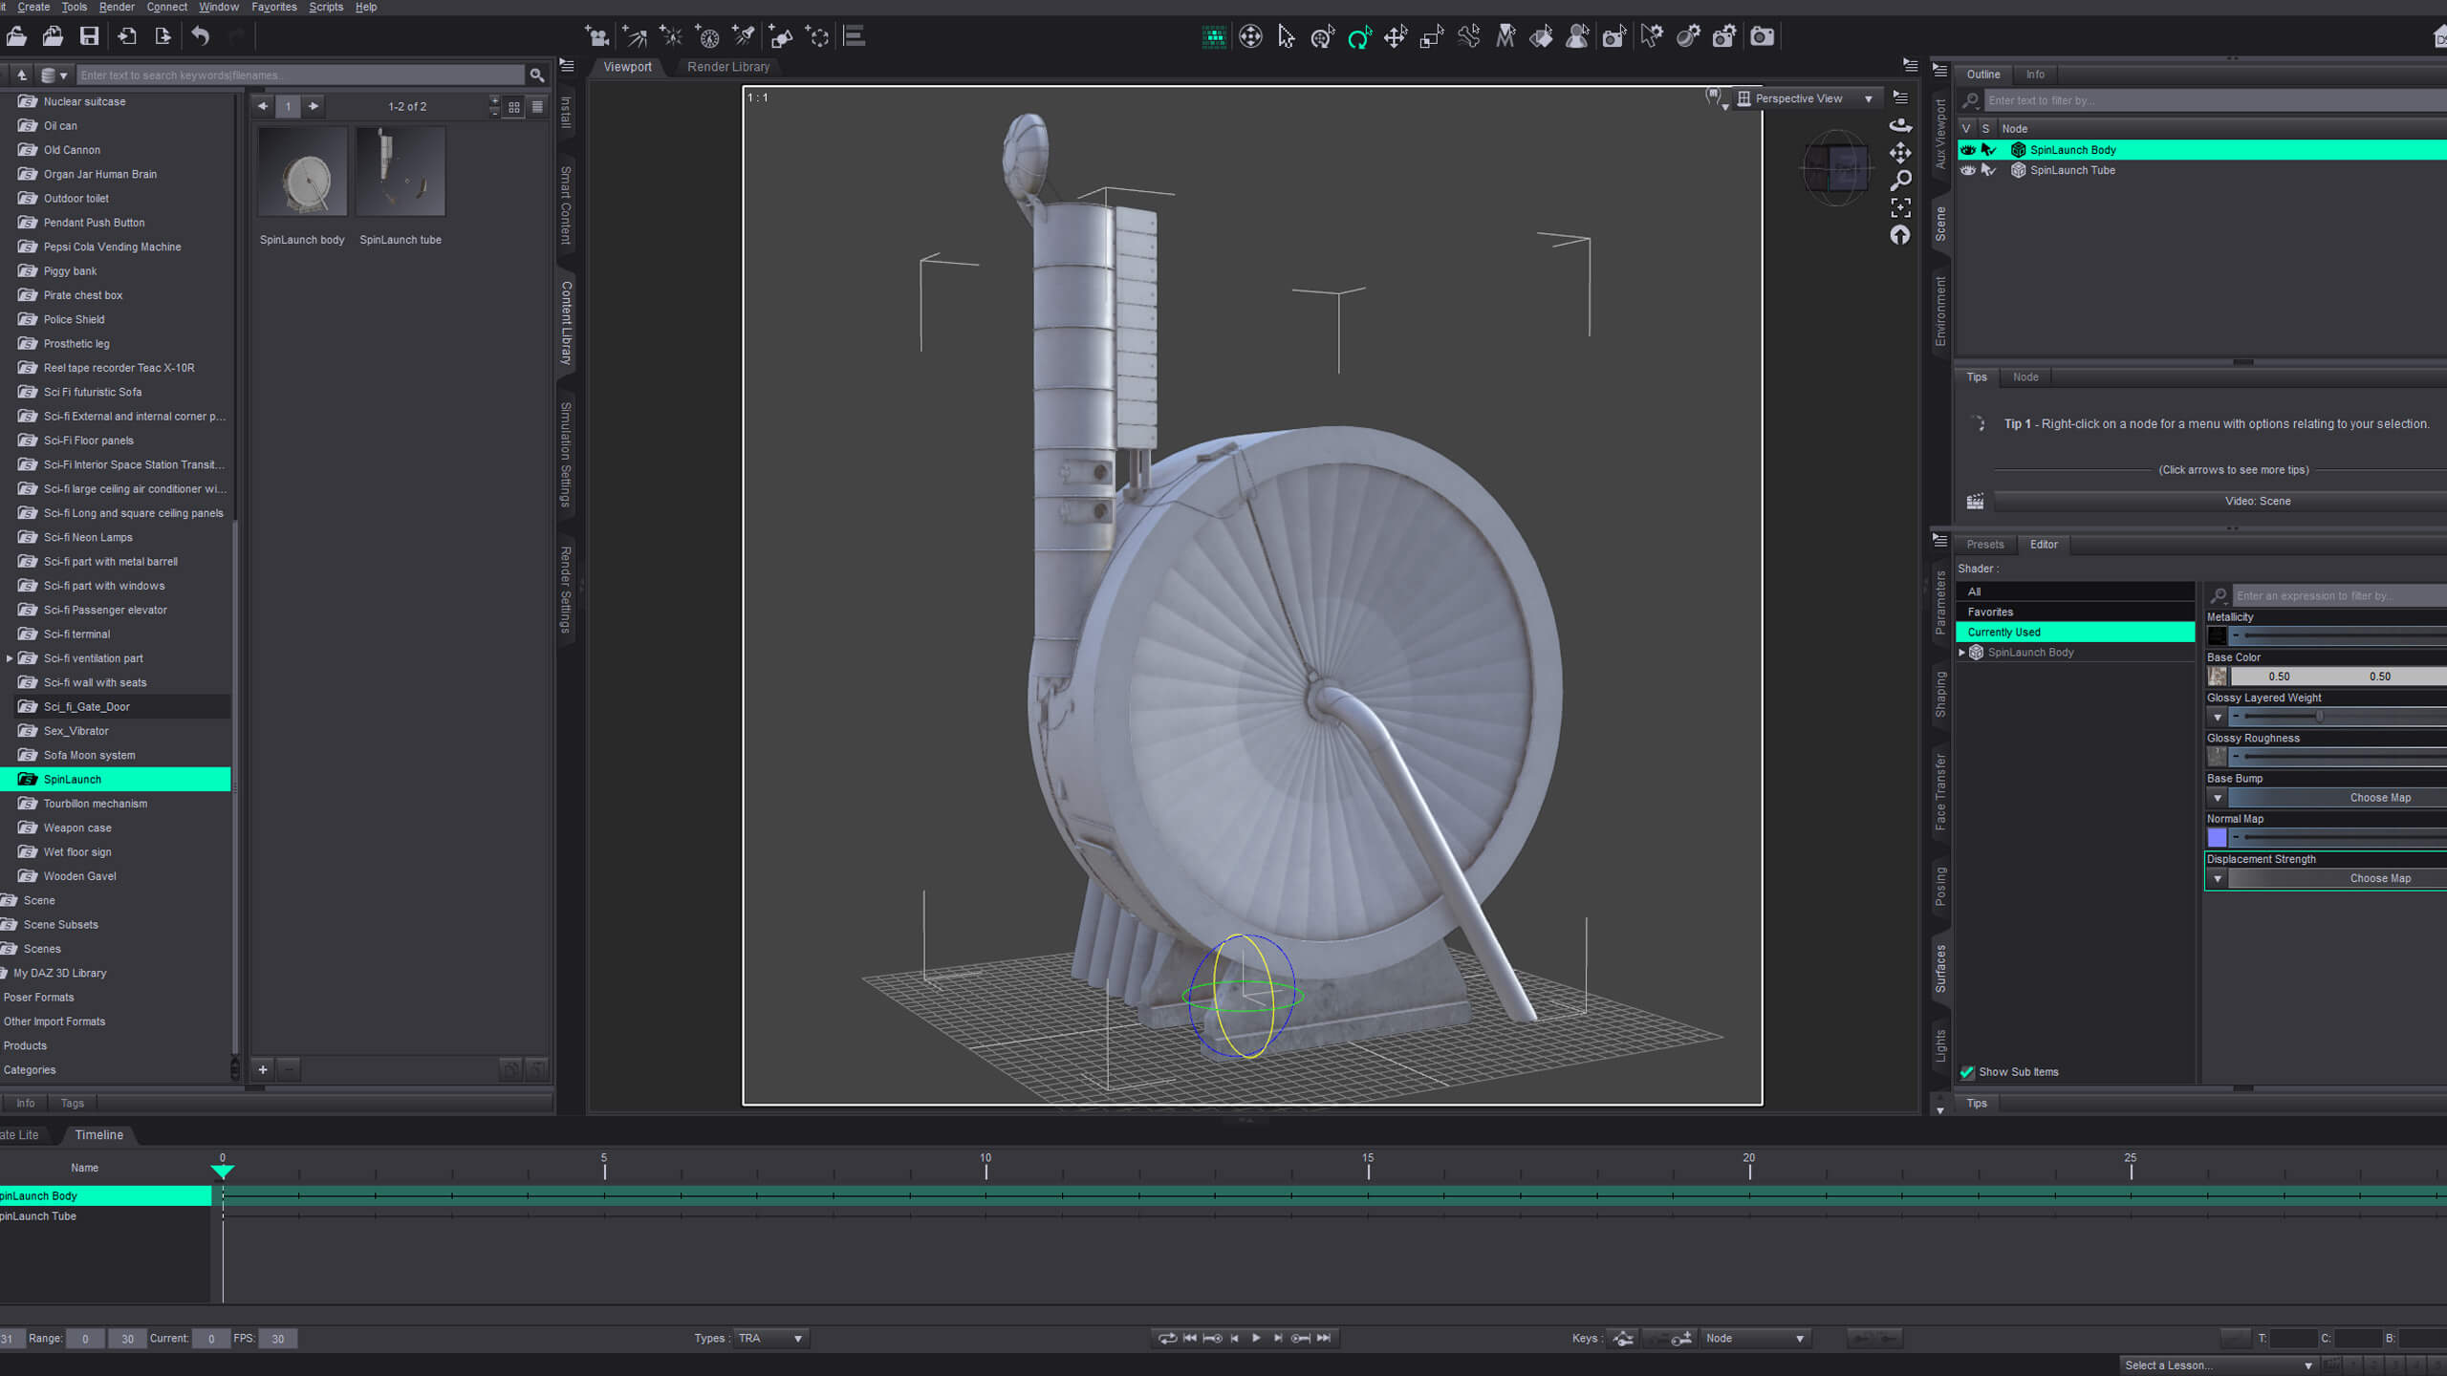Image resolution: width=2447 pixels, height=1376 pixels.
Task: Toggle visibility eye for SpinLaunch Body
Action: 1967,150
